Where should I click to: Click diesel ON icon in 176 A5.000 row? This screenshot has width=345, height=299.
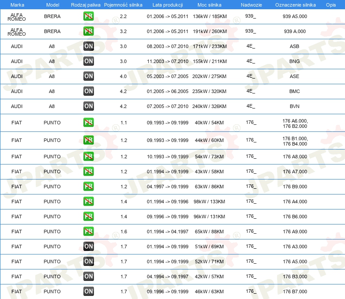tap(89, 261)
